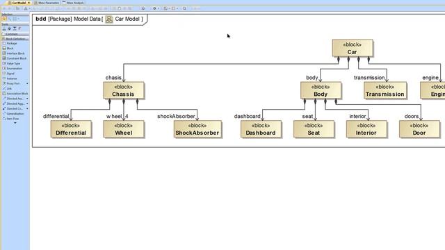445x250 pixels.
Task: Click the wheel multiplicity '4' label
Action: coord(127,116)
